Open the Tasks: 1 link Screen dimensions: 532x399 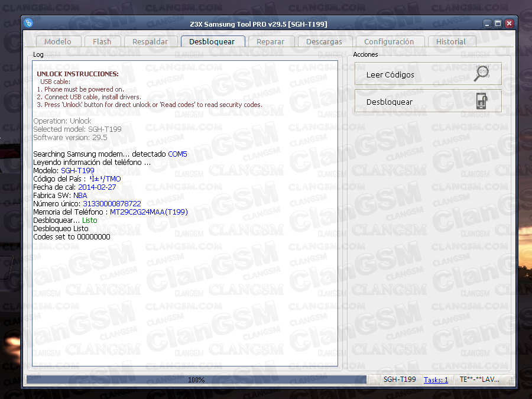[436, 380]
